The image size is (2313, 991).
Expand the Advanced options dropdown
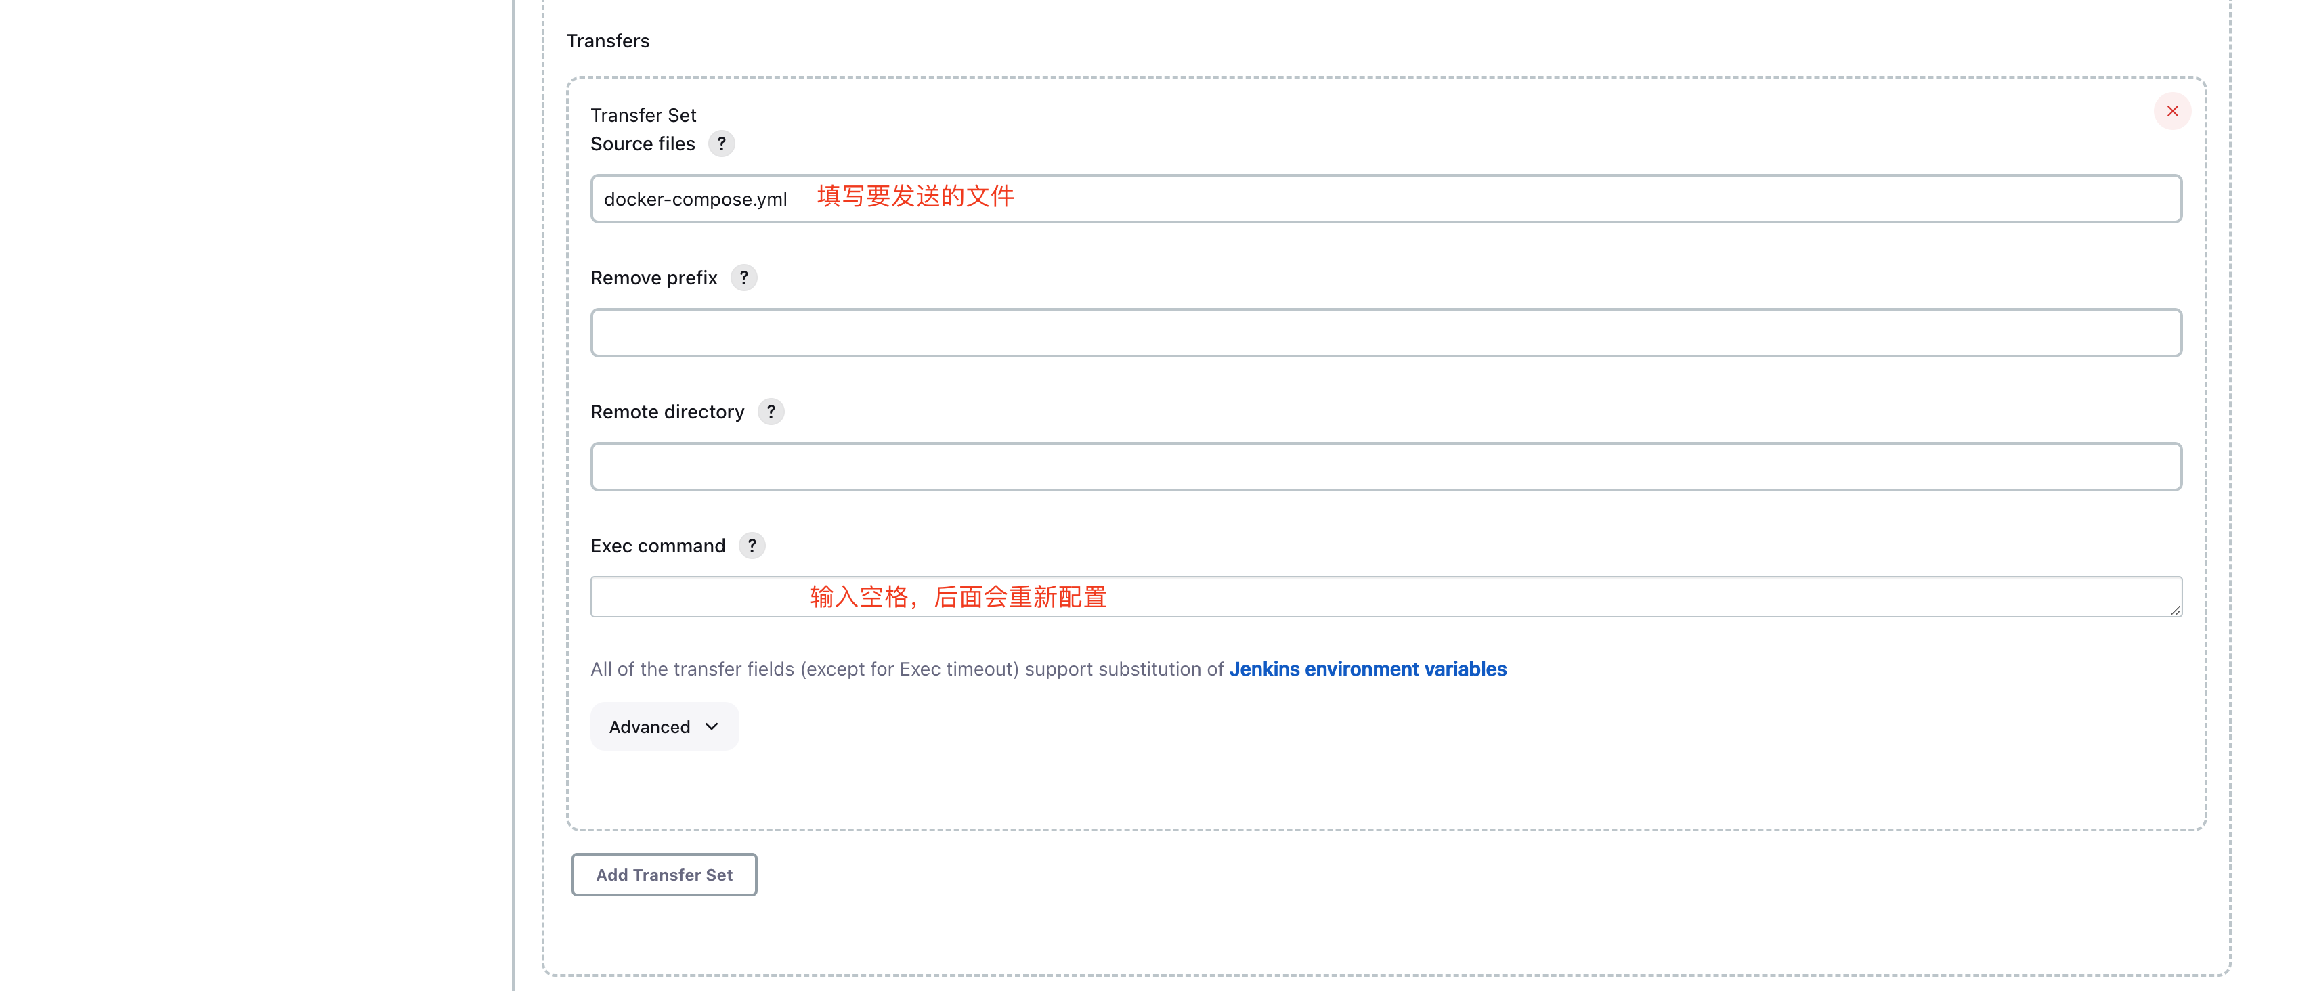point(664,726)
